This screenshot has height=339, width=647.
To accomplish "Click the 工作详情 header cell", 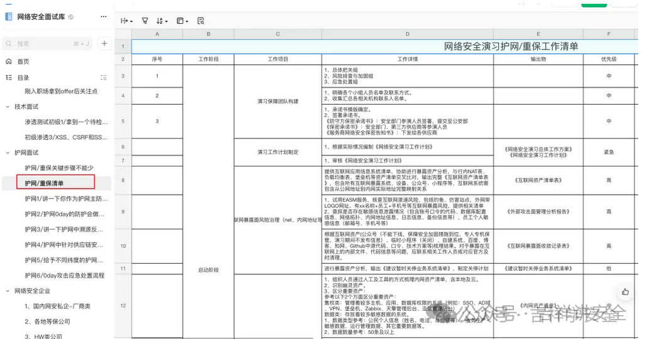I will coord(407,60).
